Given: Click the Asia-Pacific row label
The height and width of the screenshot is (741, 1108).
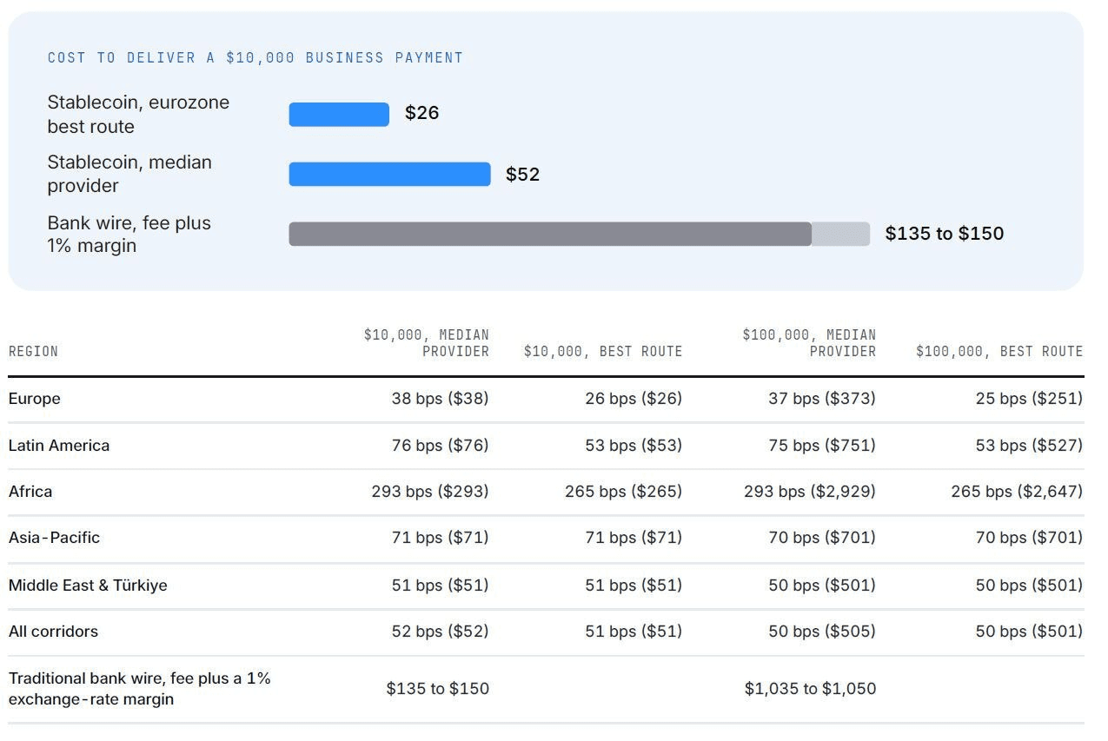Looking at the screenshot, I should coord(54,538).
